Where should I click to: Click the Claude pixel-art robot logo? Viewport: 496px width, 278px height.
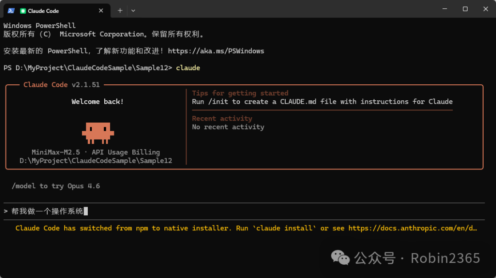[x=98, y=133]
